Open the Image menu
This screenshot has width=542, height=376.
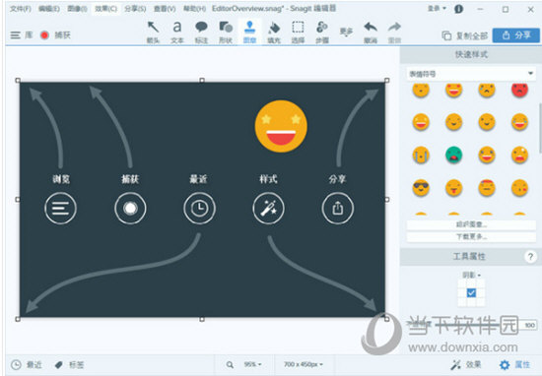(77, 9)
